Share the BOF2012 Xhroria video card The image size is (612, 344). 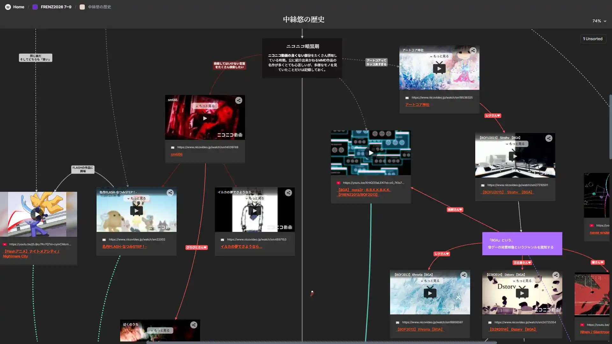tap(464, 275)
